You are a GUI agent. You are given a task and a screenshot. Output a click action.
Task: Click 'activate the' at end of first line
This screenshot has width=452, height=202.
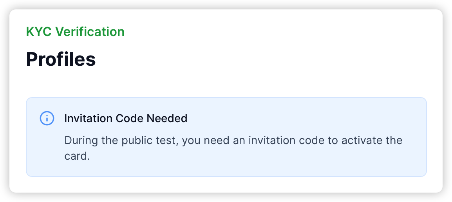coord(372,141)
